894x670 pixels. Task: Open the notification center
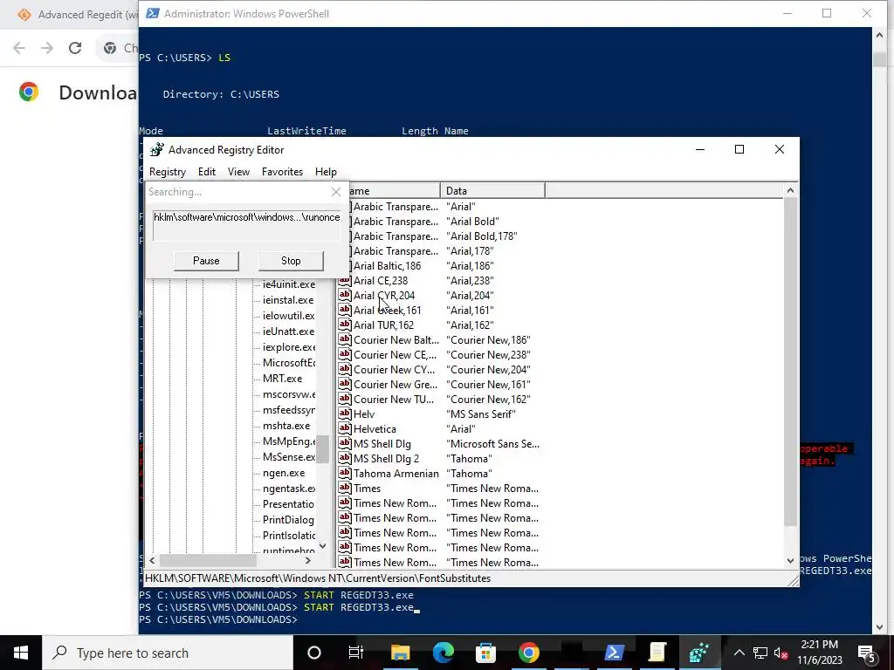click(x=866, y=653)
